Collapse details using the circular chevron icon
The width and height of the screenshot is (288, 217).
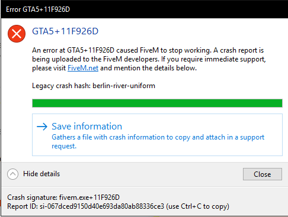tap(13, 174)
